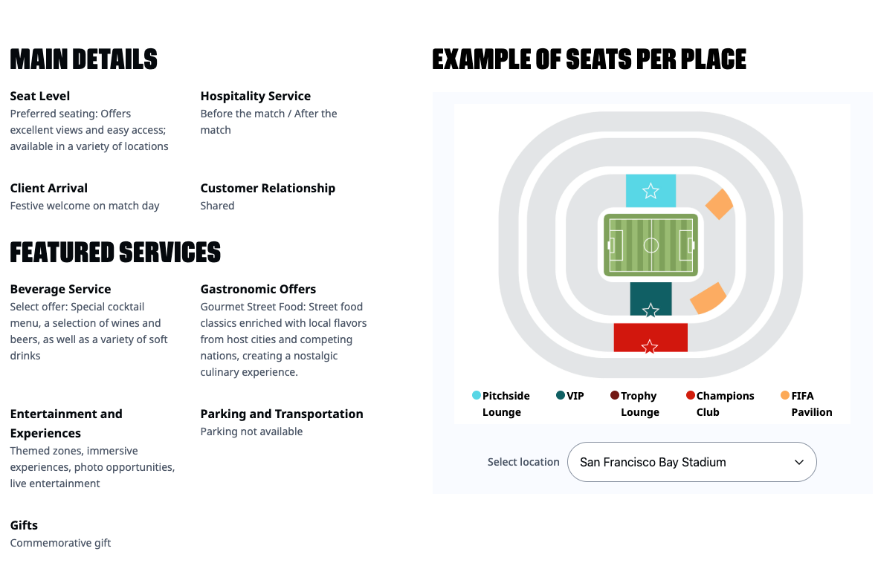Click the star on the cyan Pitchside zone
The height and width of the screenshot is (583, 878).
tap(651, 191)
